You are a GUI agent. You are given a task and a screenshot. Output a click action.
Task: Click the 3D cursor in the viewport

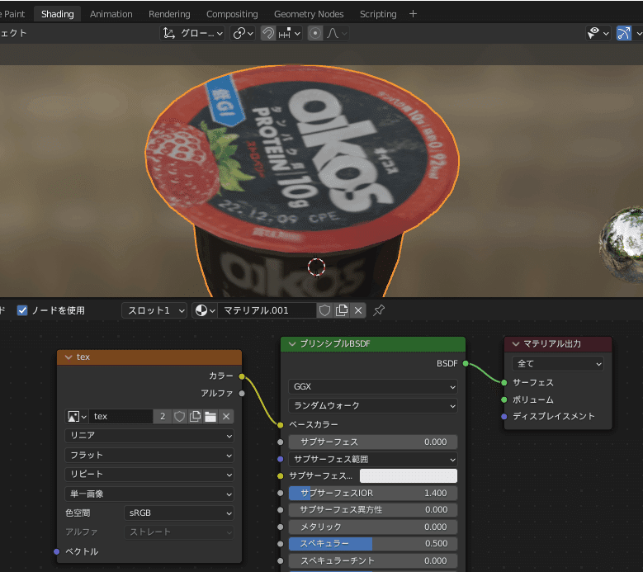pos(316,267)
